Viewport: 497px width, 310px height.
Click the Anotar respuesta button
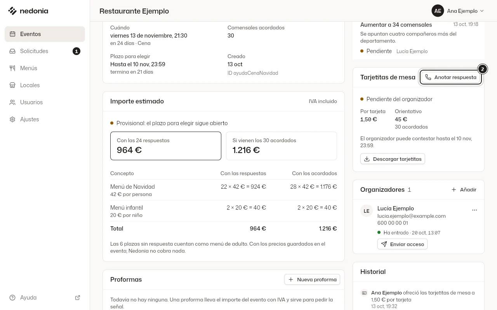click(451, 77)
